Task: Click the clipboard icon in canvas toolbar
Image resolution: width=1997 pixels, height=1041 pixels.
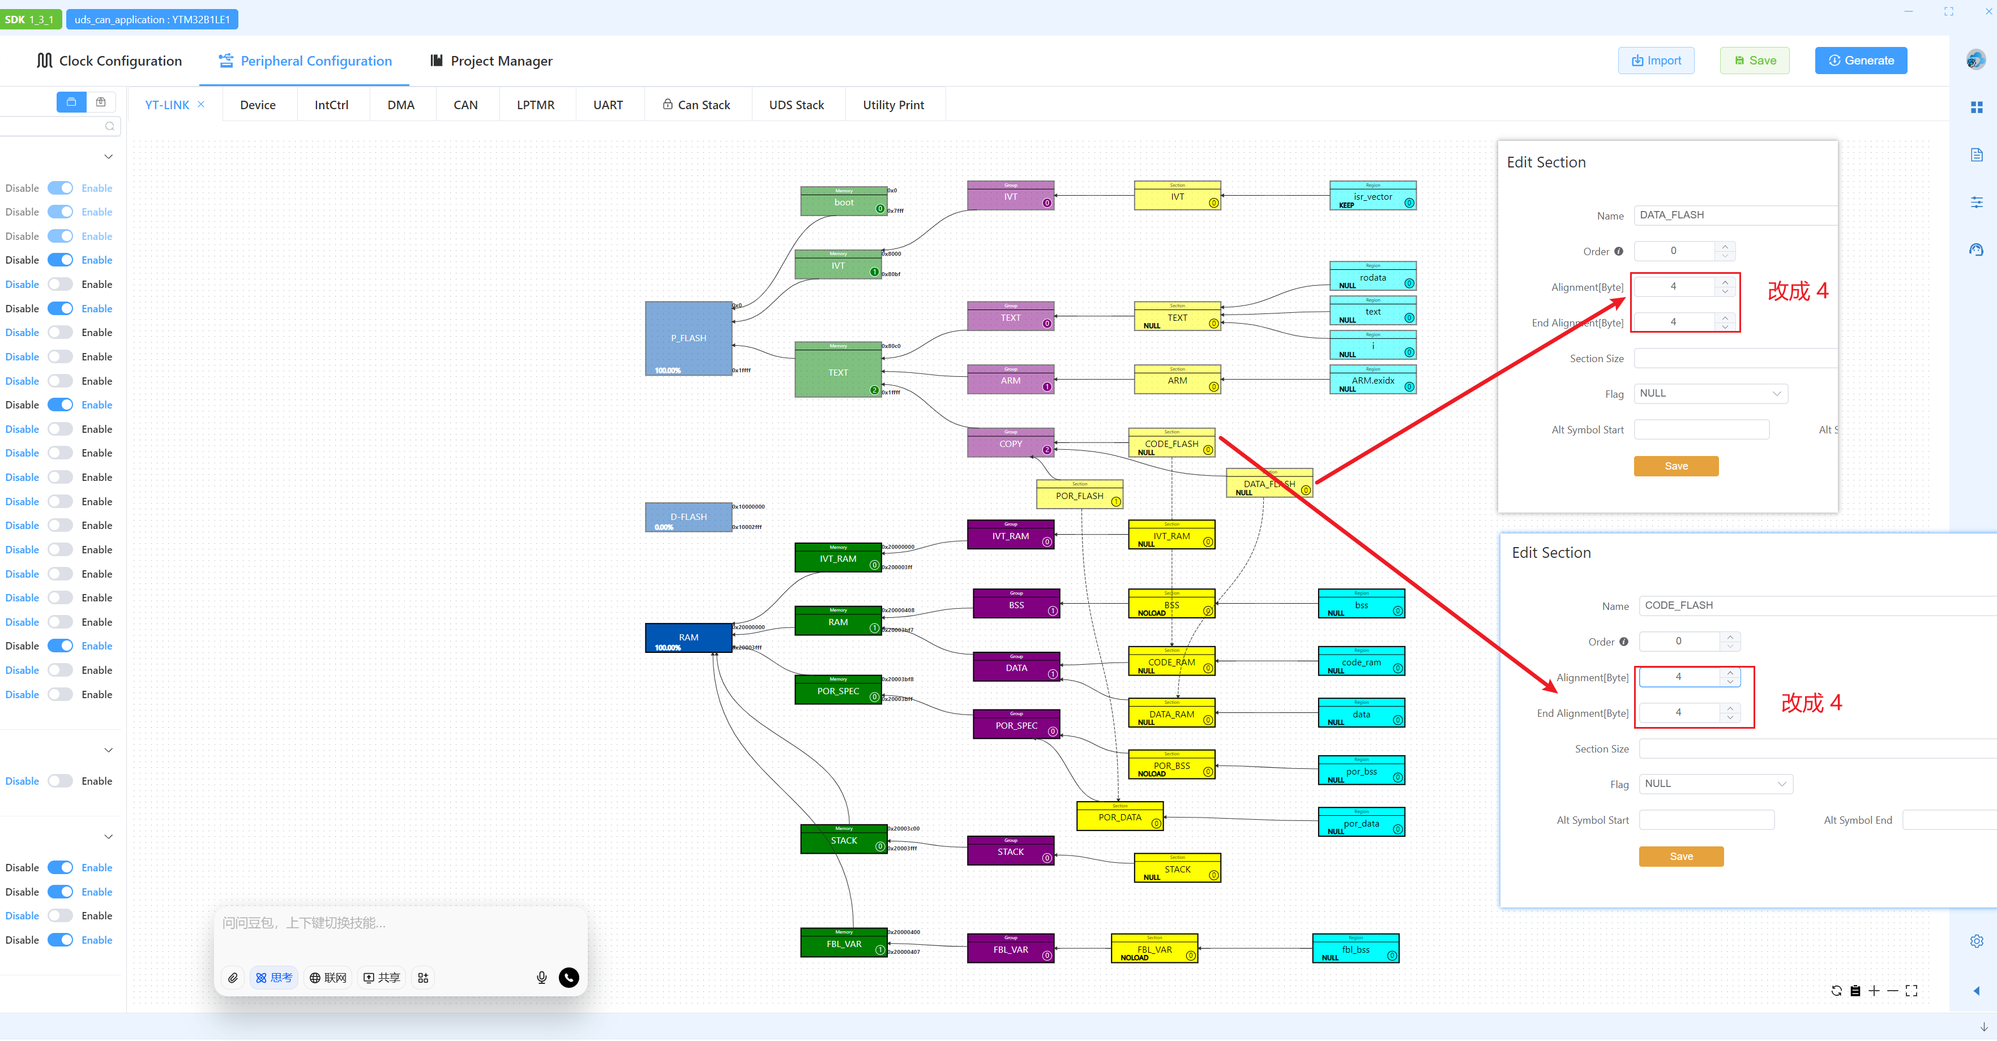Action: point(1855,991)
